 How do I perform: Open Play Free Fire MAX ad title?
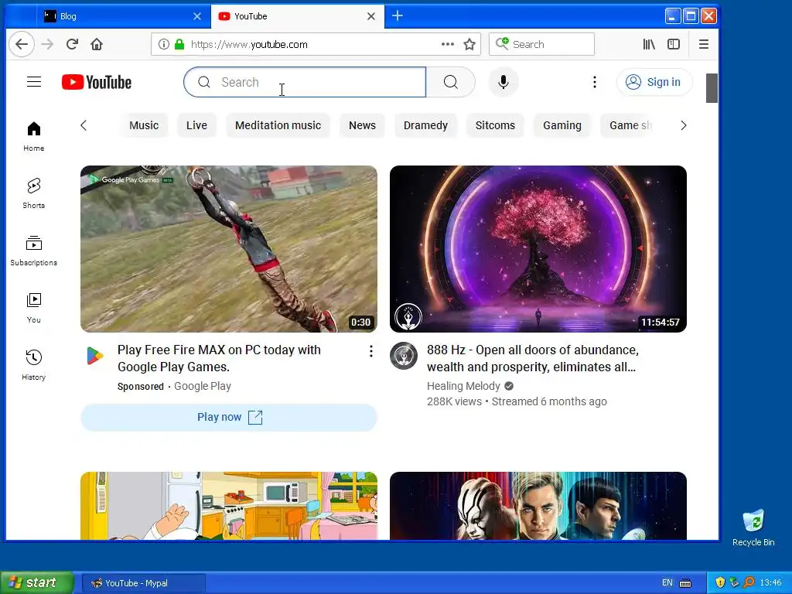tap(219, 358)
